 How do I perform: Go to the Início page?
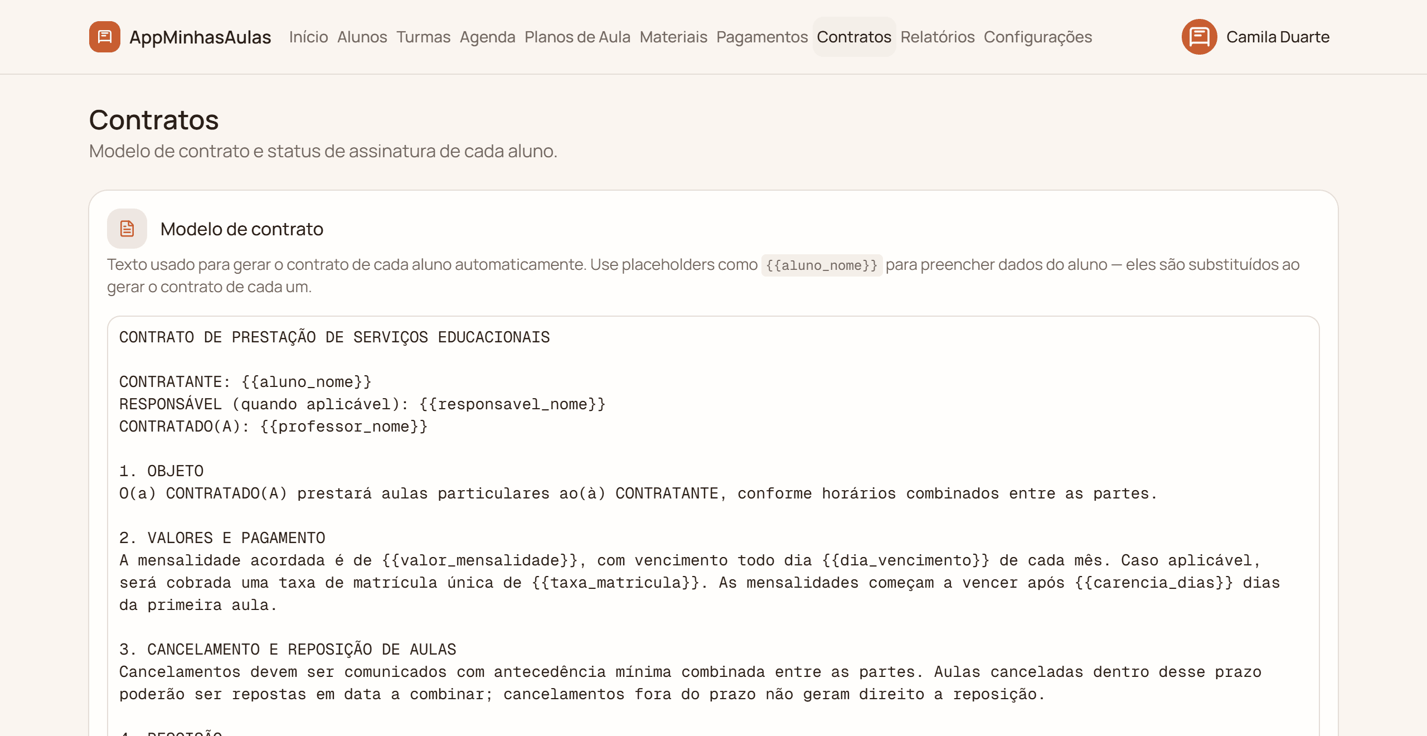[308, 37]
